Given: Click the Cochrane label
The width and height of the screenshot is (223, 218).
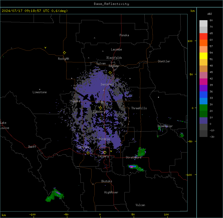Looking at the screenshot, I should (x=83, y=147).
